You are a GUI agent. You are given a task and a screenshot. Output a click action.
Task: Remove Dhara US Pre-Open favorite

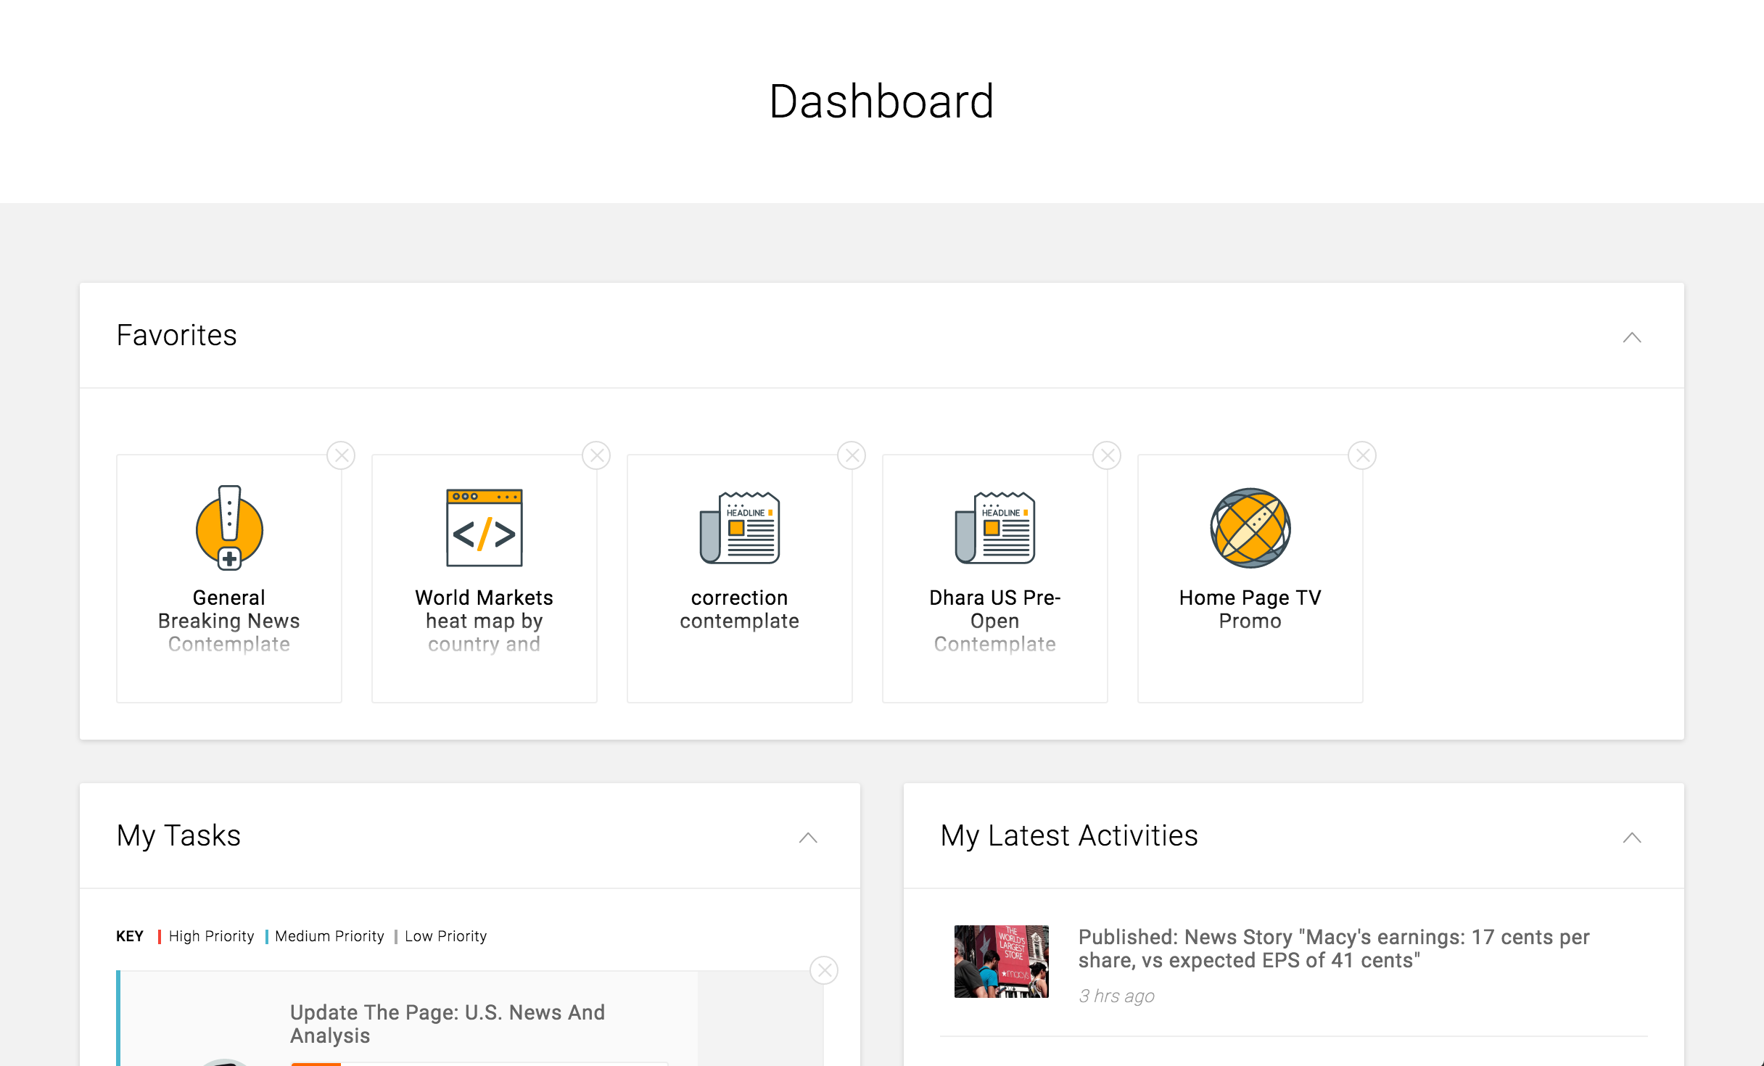(1107, 455)
